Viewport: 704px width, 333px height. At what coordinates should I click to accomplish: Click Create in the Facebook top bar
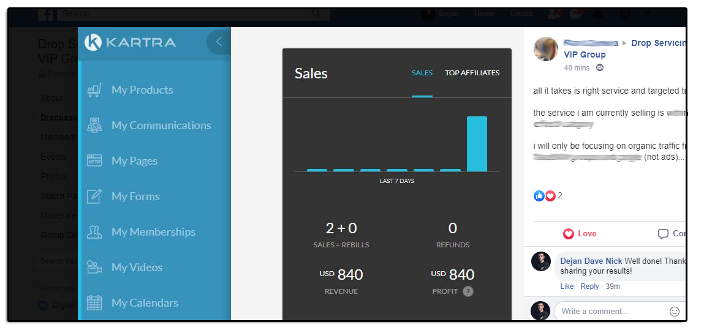pyautogui.click(x=521, y=14)
